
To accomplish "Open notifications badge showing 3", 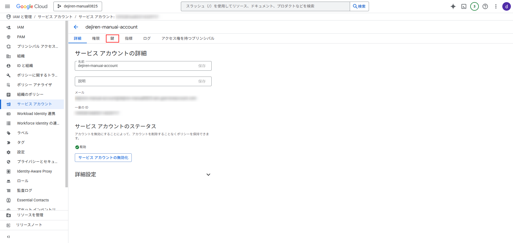I will (474, 6).
